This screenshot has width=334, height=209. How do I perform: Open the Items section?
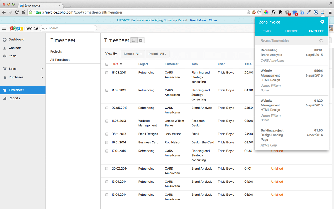[x=12, y=56]
